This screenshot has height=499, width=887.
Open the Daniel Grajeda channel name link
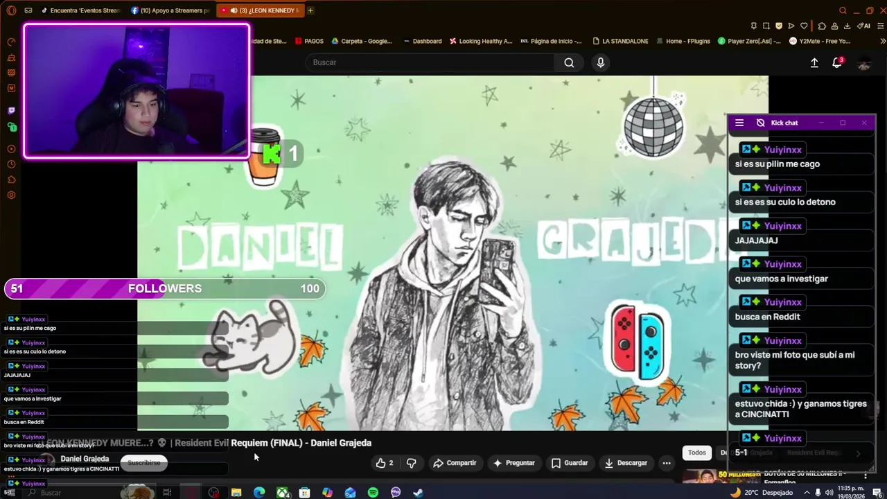tap(85, 459)
